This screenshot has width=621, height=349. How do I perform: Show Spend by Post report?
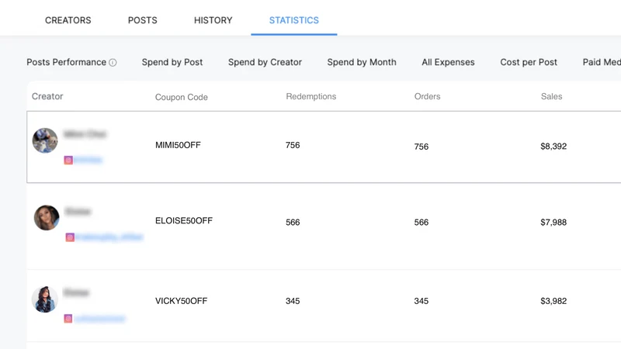pos(172,62)
